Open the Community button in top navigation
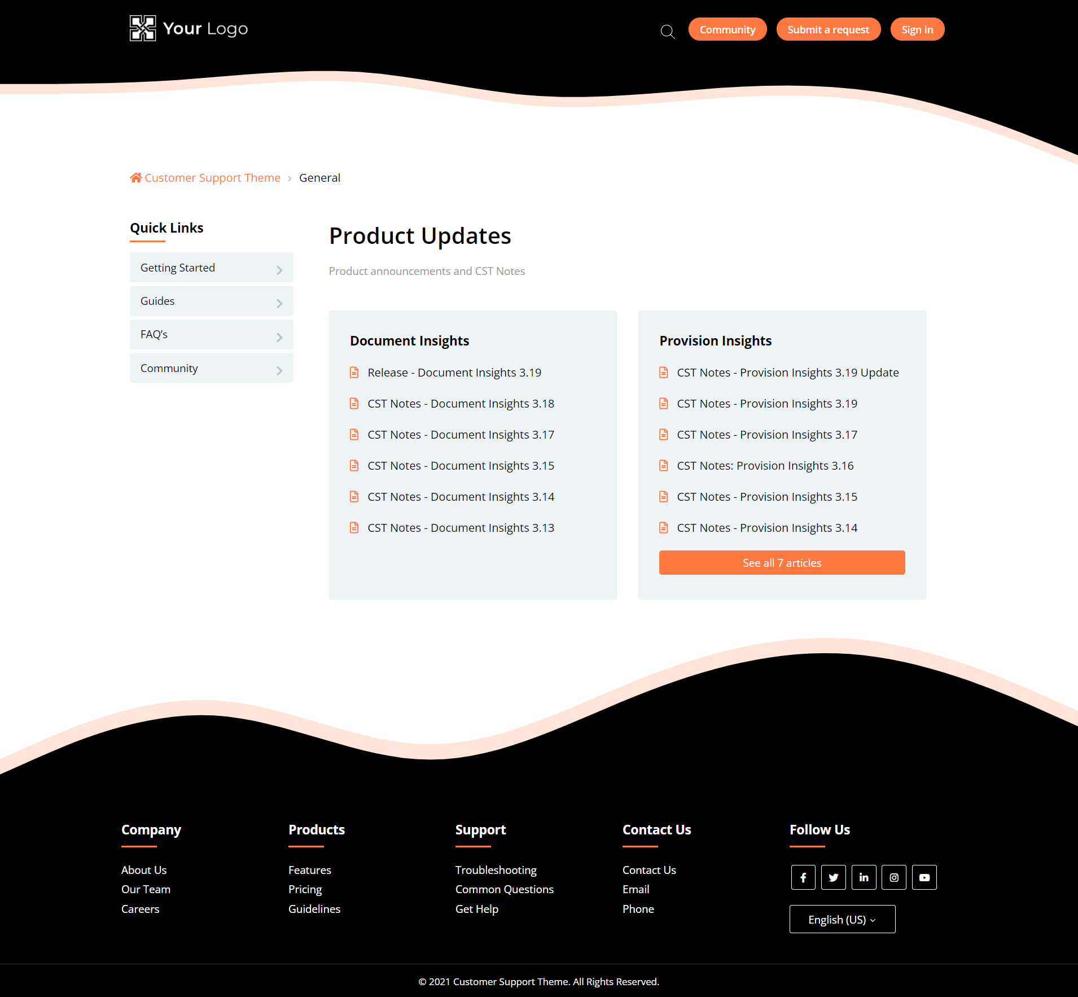This screenshot has height=997, width=1078. pyautogui.click(x=727, y=29)
